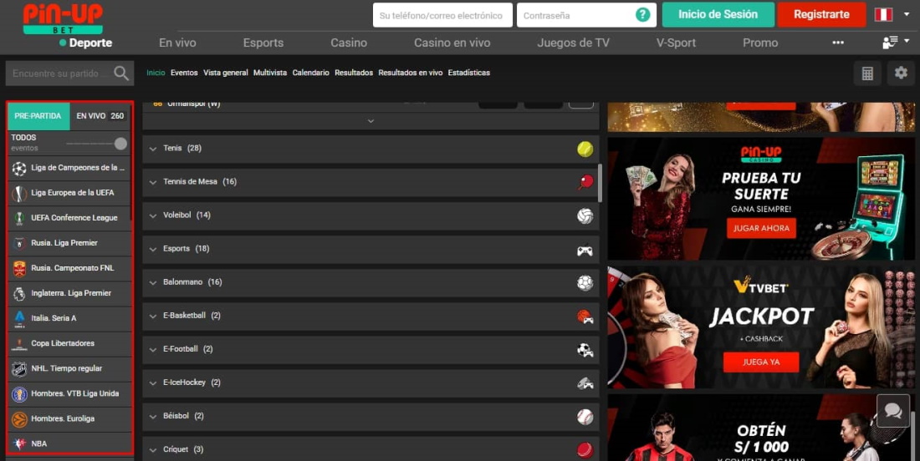Click the Regístrarte button
The image size is (920, 461).
click(x=821, y=15)
